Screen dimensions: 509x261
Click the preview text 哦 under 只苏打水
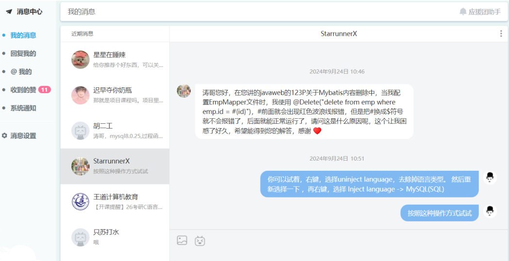(x=96, y=242)
